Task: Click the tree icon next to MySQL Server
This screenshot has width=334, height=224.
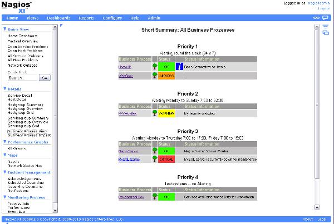Action: (155, 159)
